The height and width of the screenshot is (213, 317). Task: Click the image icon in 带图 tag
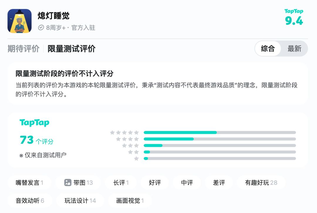(x=68, y=183)
